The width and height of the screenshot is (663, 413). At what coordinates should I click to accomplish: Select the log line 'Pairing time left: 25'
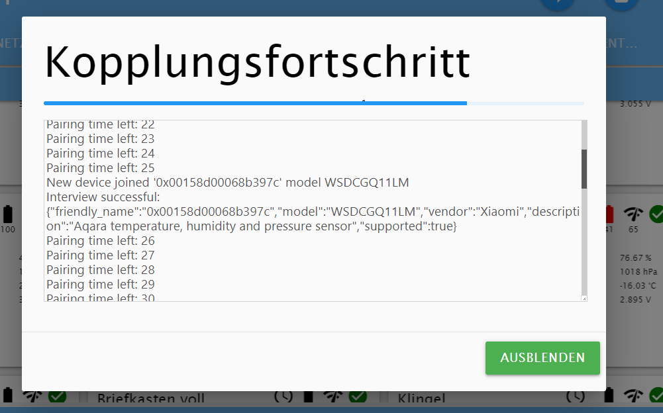point(101,168)
